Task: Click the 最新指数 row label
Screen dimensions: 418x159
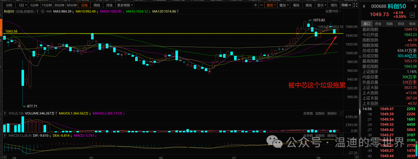Action: (370, 29)
